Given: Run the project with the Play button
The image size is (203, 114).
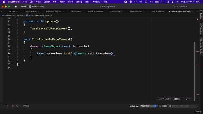Looking at the screenshot, I should pyautogui.click(x=16, y=6).
